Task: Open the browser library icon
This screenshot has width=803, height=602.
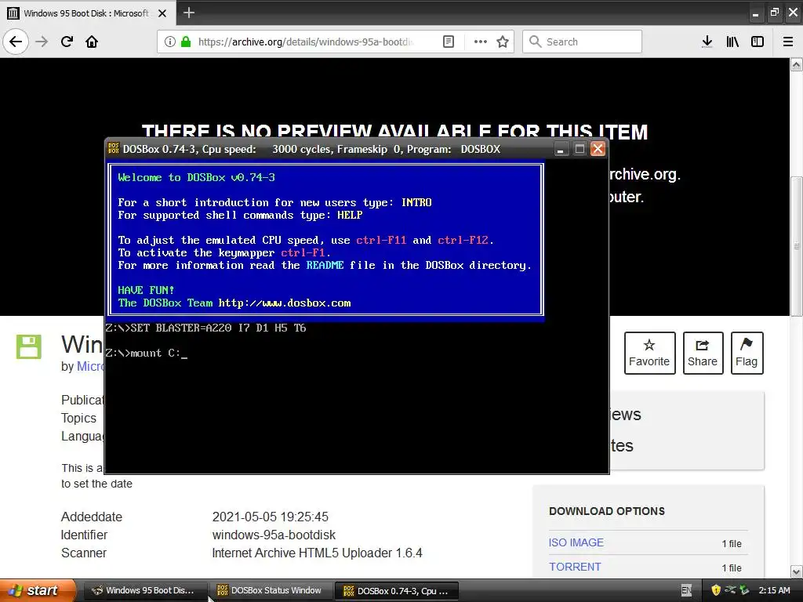Action: click(x=732, y=42)
